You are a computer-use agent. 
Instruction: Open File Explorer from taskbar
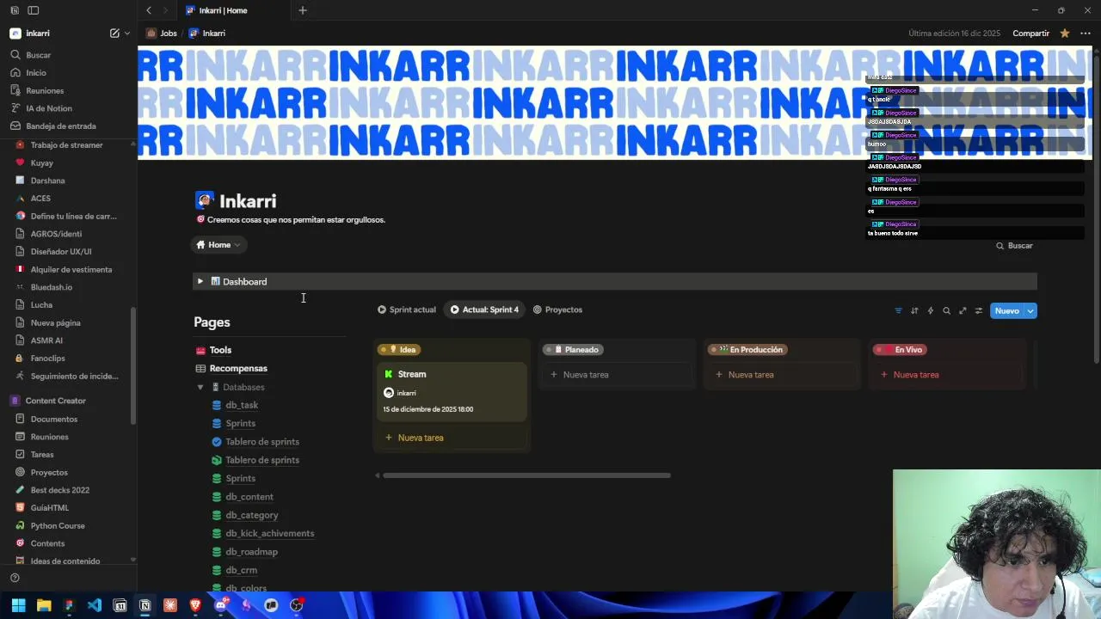pos(44,605)
